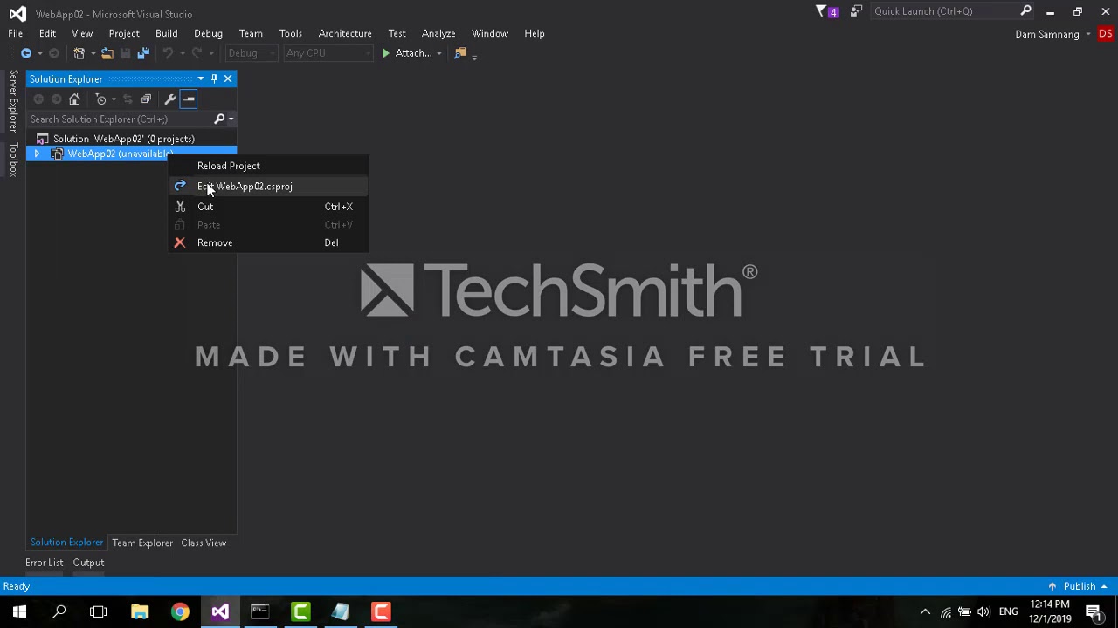Select Solution 'WebApp02' (0 projects) node
The image size is (1118, 628).
point(123,139)
